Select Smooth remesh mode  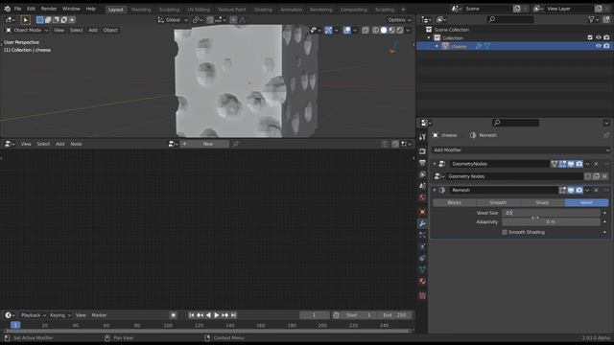point(498,202)
